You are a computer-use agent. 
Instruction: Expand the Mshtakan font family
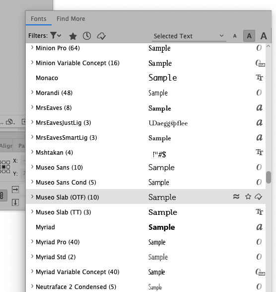point(32,152)
